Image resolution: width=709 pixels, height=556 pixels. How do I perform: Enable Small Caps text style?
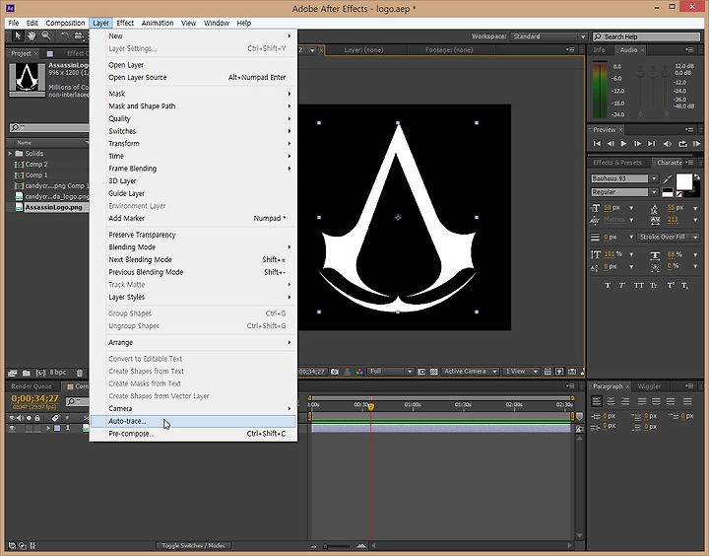tap(654, 285)
